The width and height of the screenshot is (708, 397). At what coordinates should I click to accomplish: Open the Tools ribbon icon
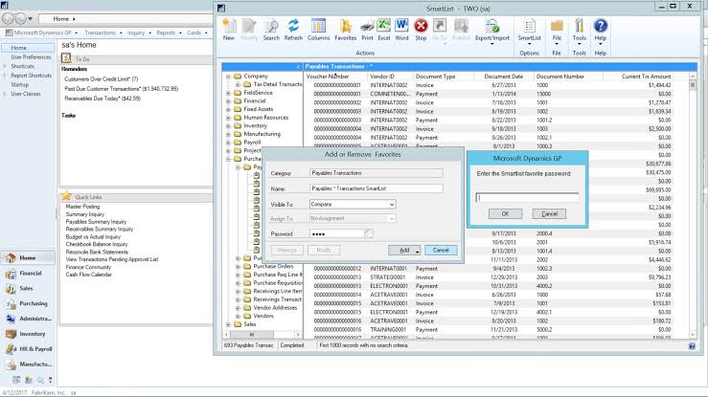(x=579, y=31)
